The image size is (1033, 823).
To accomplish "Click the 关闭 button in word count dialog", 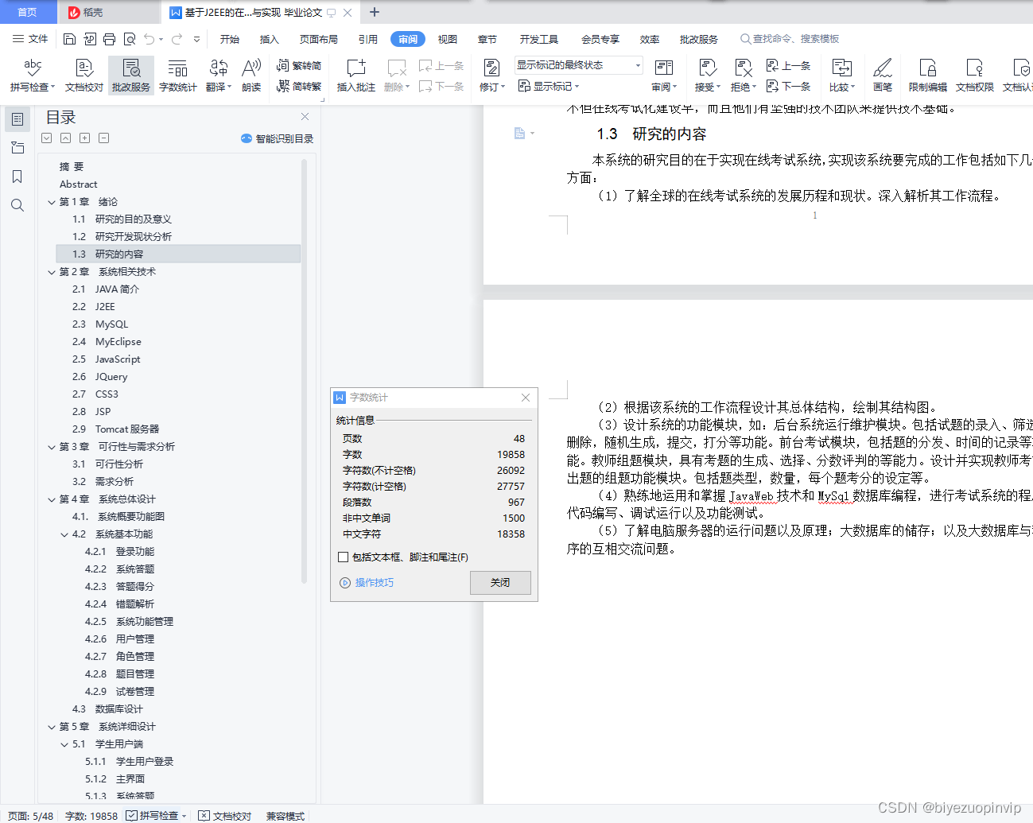I will tap(500, 582).
